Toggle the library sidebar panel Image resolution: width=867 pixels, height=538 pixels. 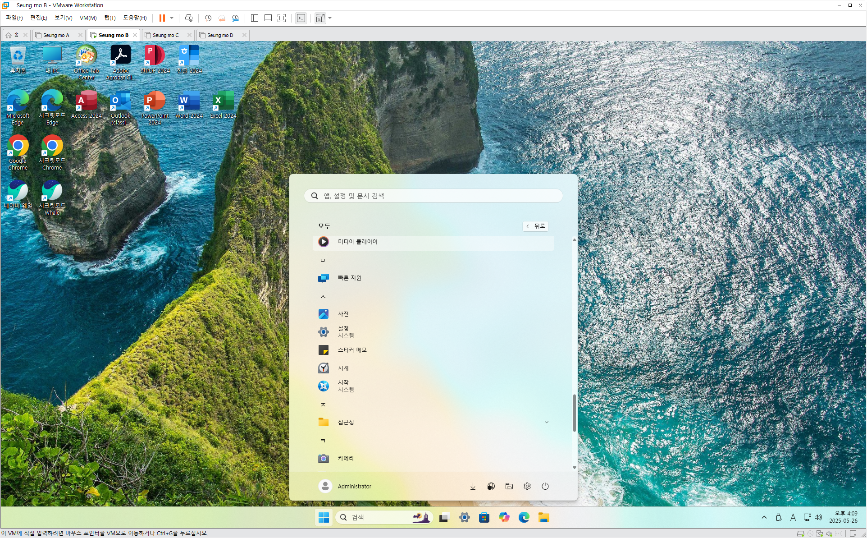point(255,18)
